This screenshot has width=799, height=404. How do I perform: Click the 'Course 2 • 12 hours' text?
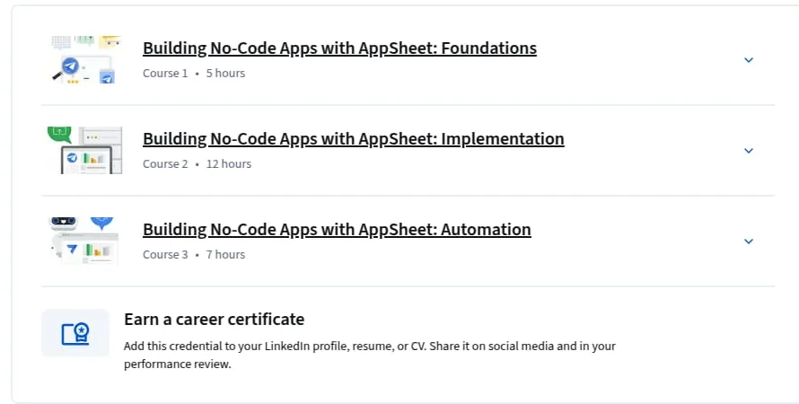tap(197, 164)
